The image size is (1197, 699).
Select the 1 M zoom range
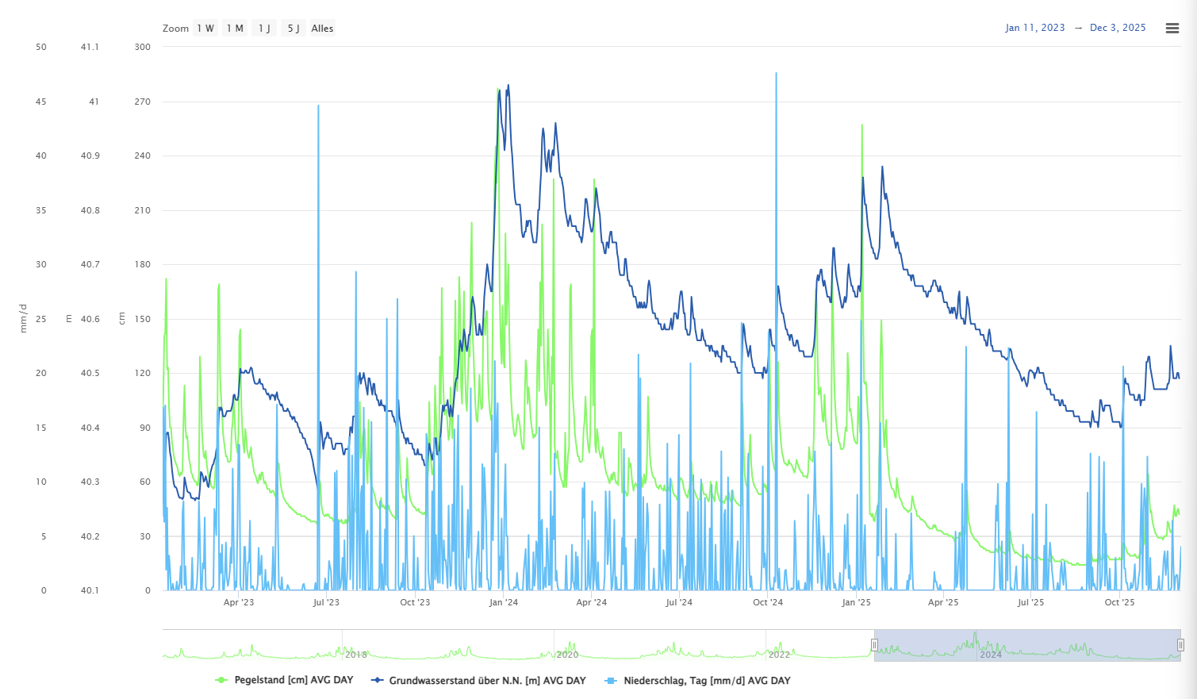(x=235, y=29)
